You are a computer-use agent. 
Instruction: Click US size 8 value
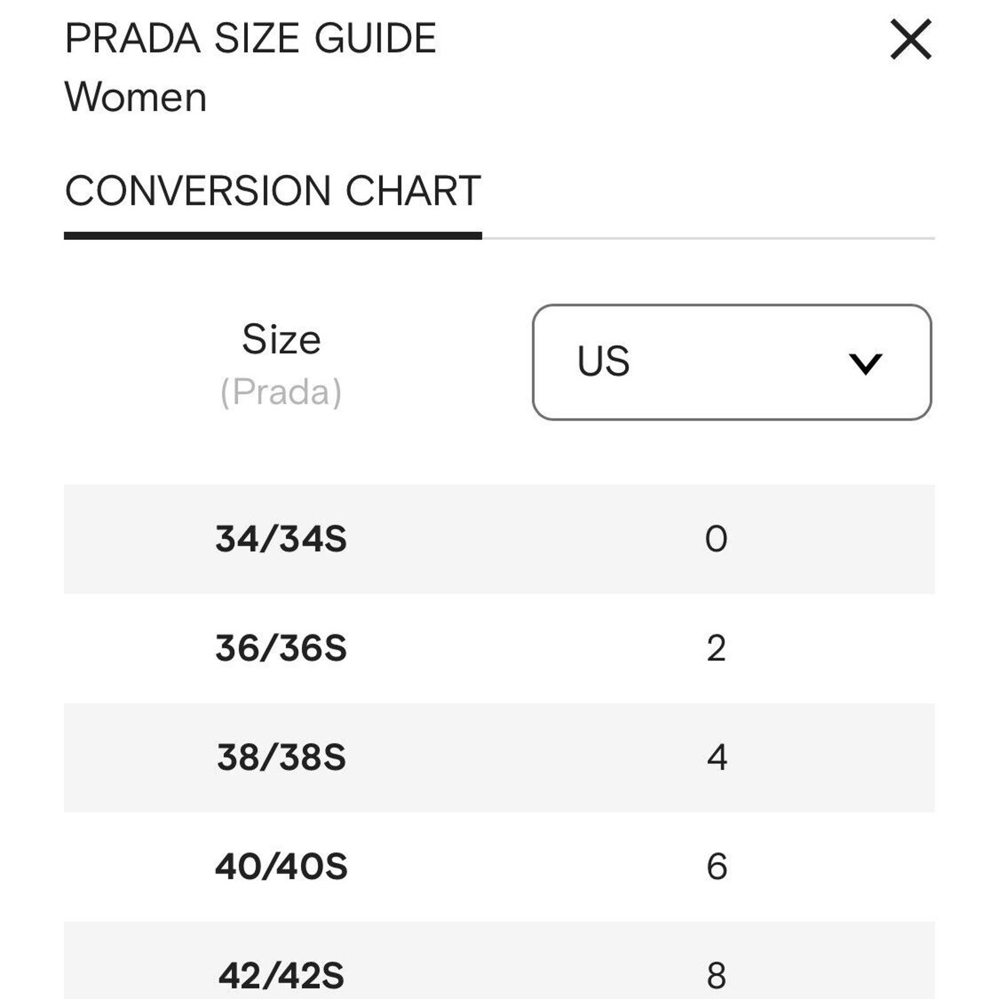click(x=717, y=976)
